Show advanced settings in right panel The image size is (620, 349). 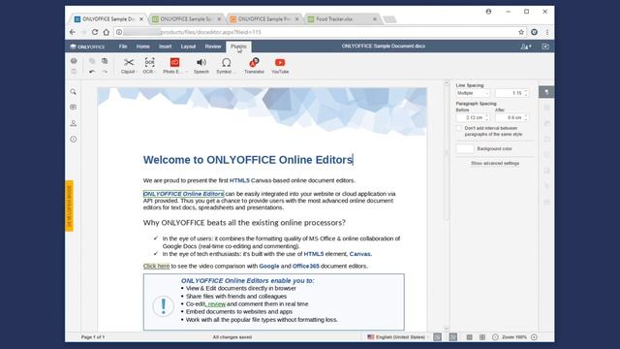tap(495, 163)
